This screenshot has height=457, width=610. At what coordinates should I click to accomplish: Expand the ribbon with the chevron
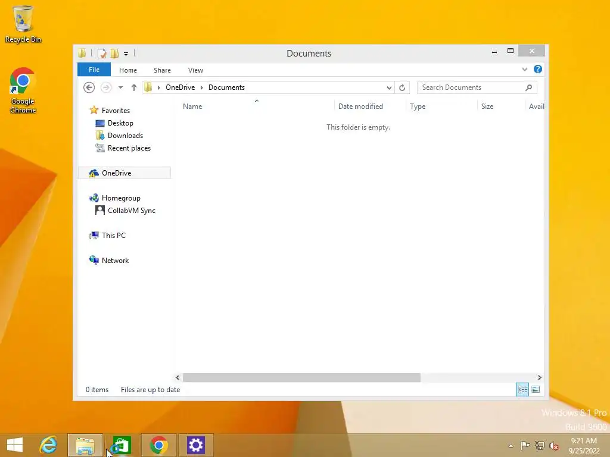(524, 70)
